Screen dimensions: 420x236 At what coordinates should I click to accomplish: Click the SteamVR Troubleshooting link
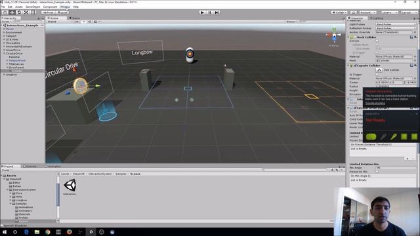375,104
